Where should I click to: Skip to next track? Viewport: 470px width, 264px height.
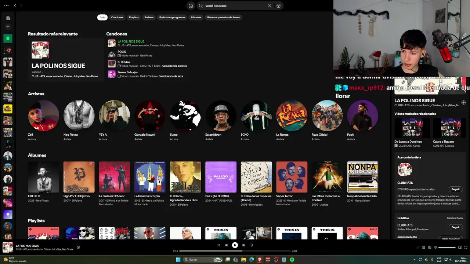(x=243, y=245)
